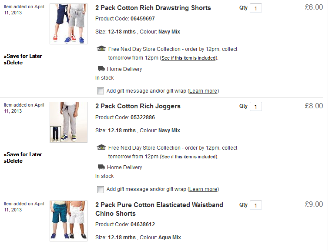Delete the Cotton Rich Joggers item
This screenshot has width=329, height=251.
click(x=13, y=161)
